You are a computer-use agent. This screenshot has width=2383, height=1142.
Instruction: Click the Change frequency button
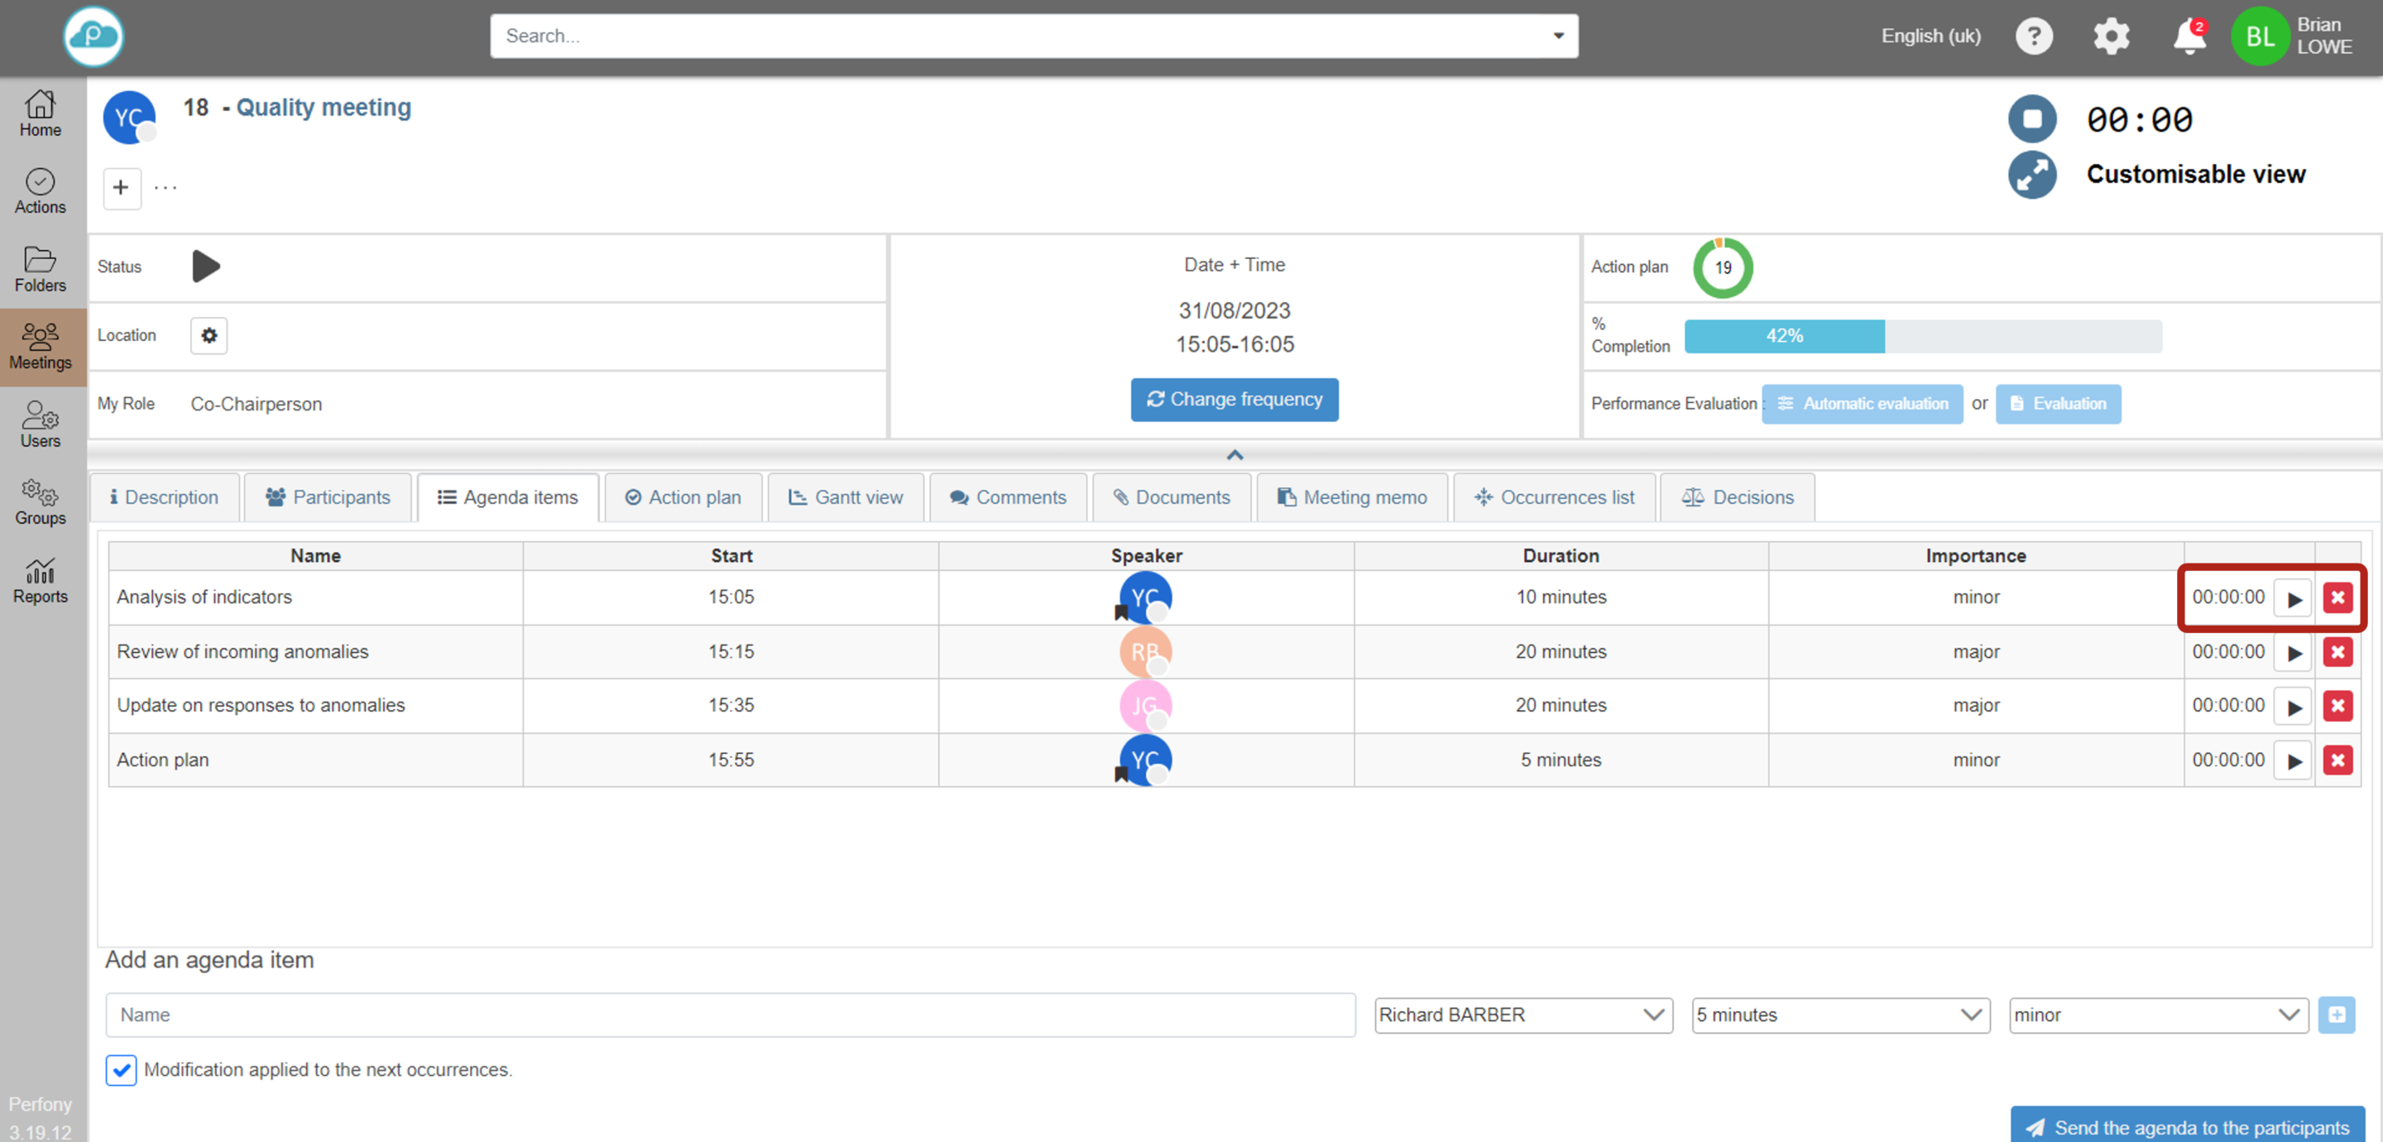pos(1234,399)
